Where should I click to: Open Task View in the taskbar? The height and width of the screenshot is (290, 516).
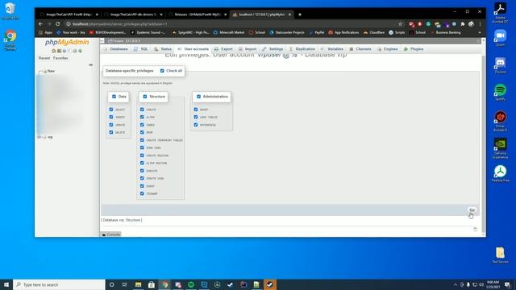point(125,284)
